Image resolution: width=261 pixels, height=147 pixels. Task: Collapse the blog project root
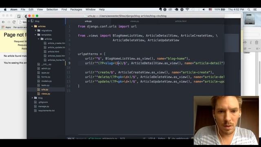click(x=29, y=21)
